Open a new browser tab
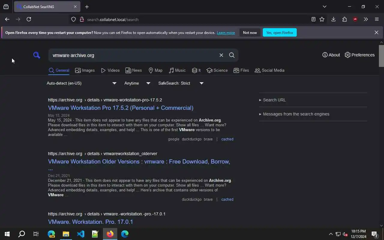Screen dimensions: 384x240 (87, 7)
